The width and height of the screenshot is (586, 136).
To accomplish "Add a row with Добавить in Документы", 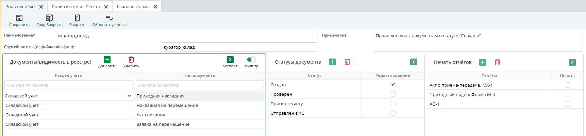I will coord(107,60).
